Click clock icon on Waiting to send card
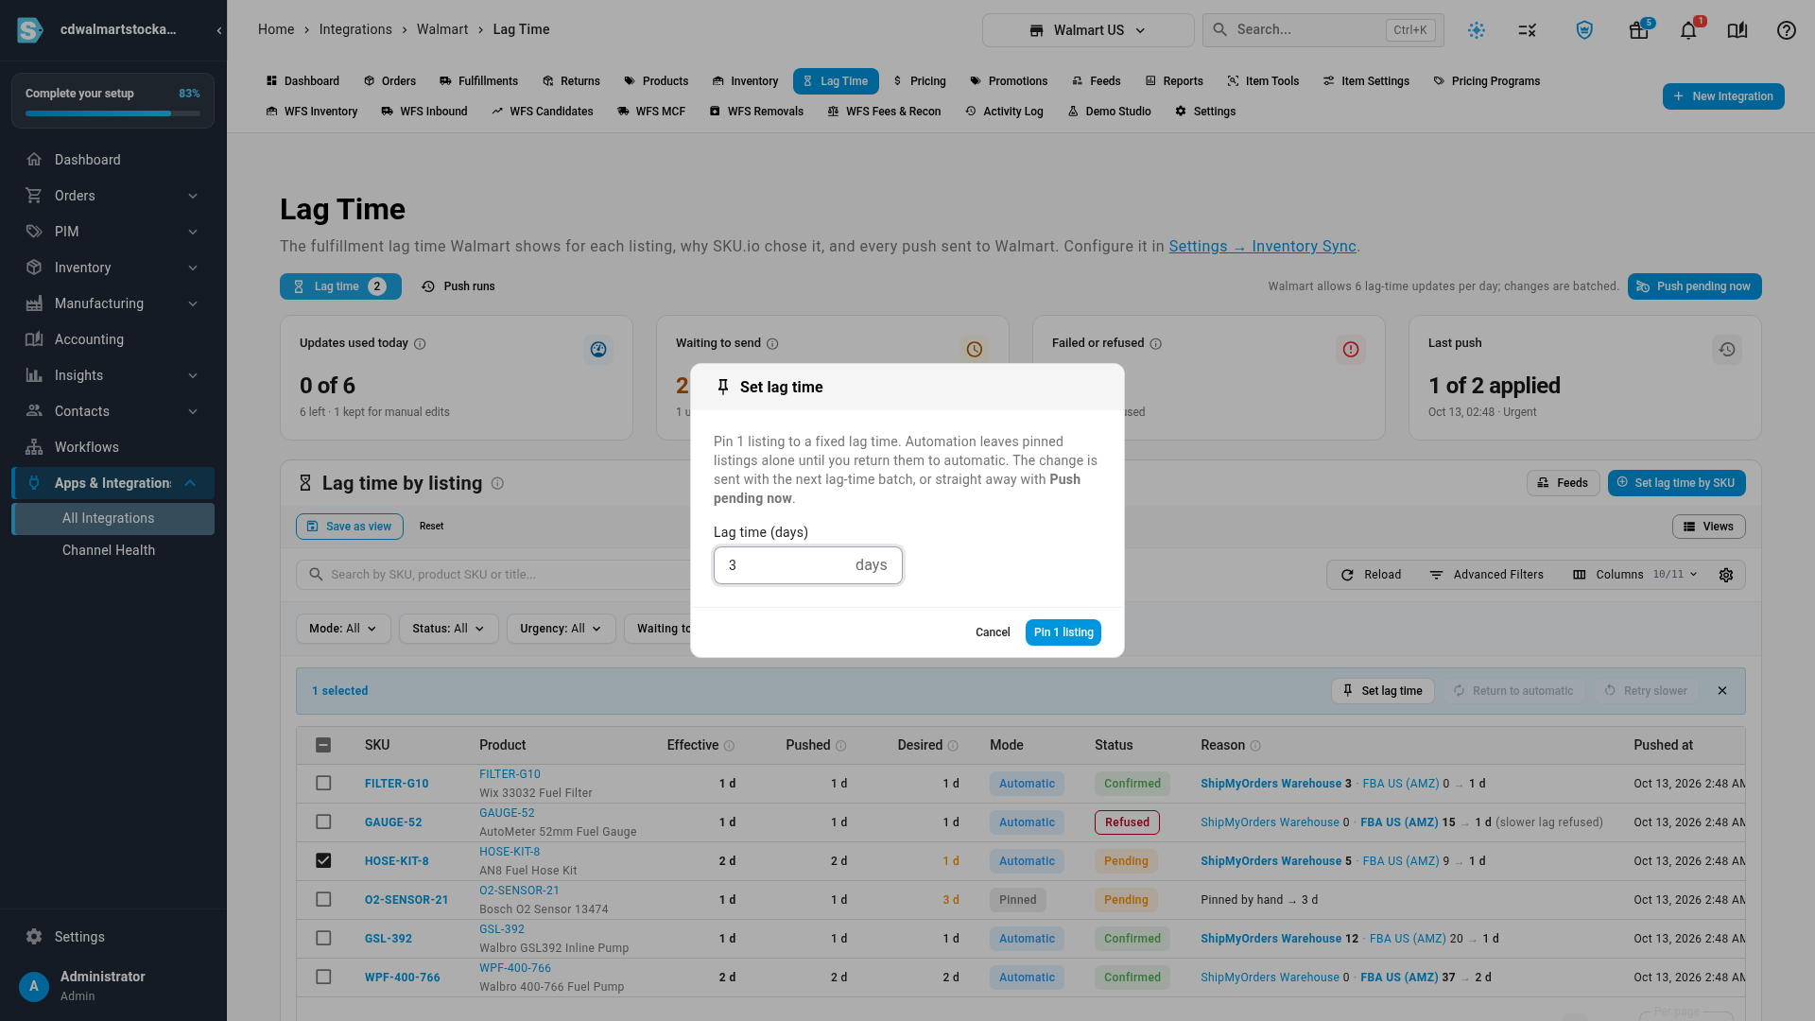The height and width of the screenshot is (1021, 1815). [x=975, y=350]
